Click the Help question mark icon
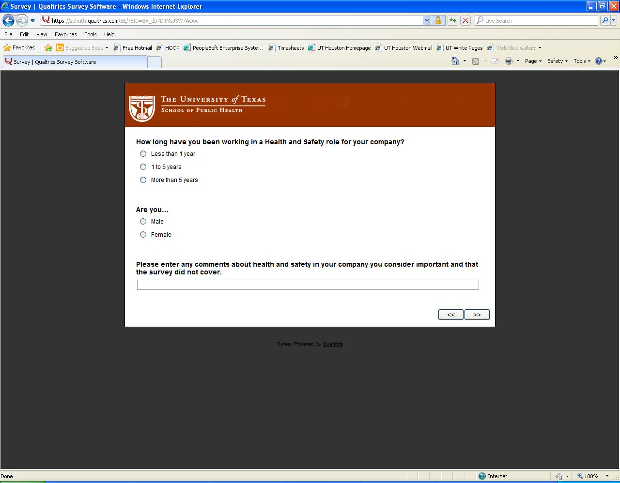This screenshot has height=483, width=620. [599, 61]
